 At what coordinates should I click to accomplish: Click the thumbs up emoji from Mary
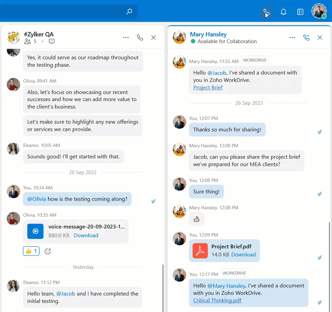197,219
